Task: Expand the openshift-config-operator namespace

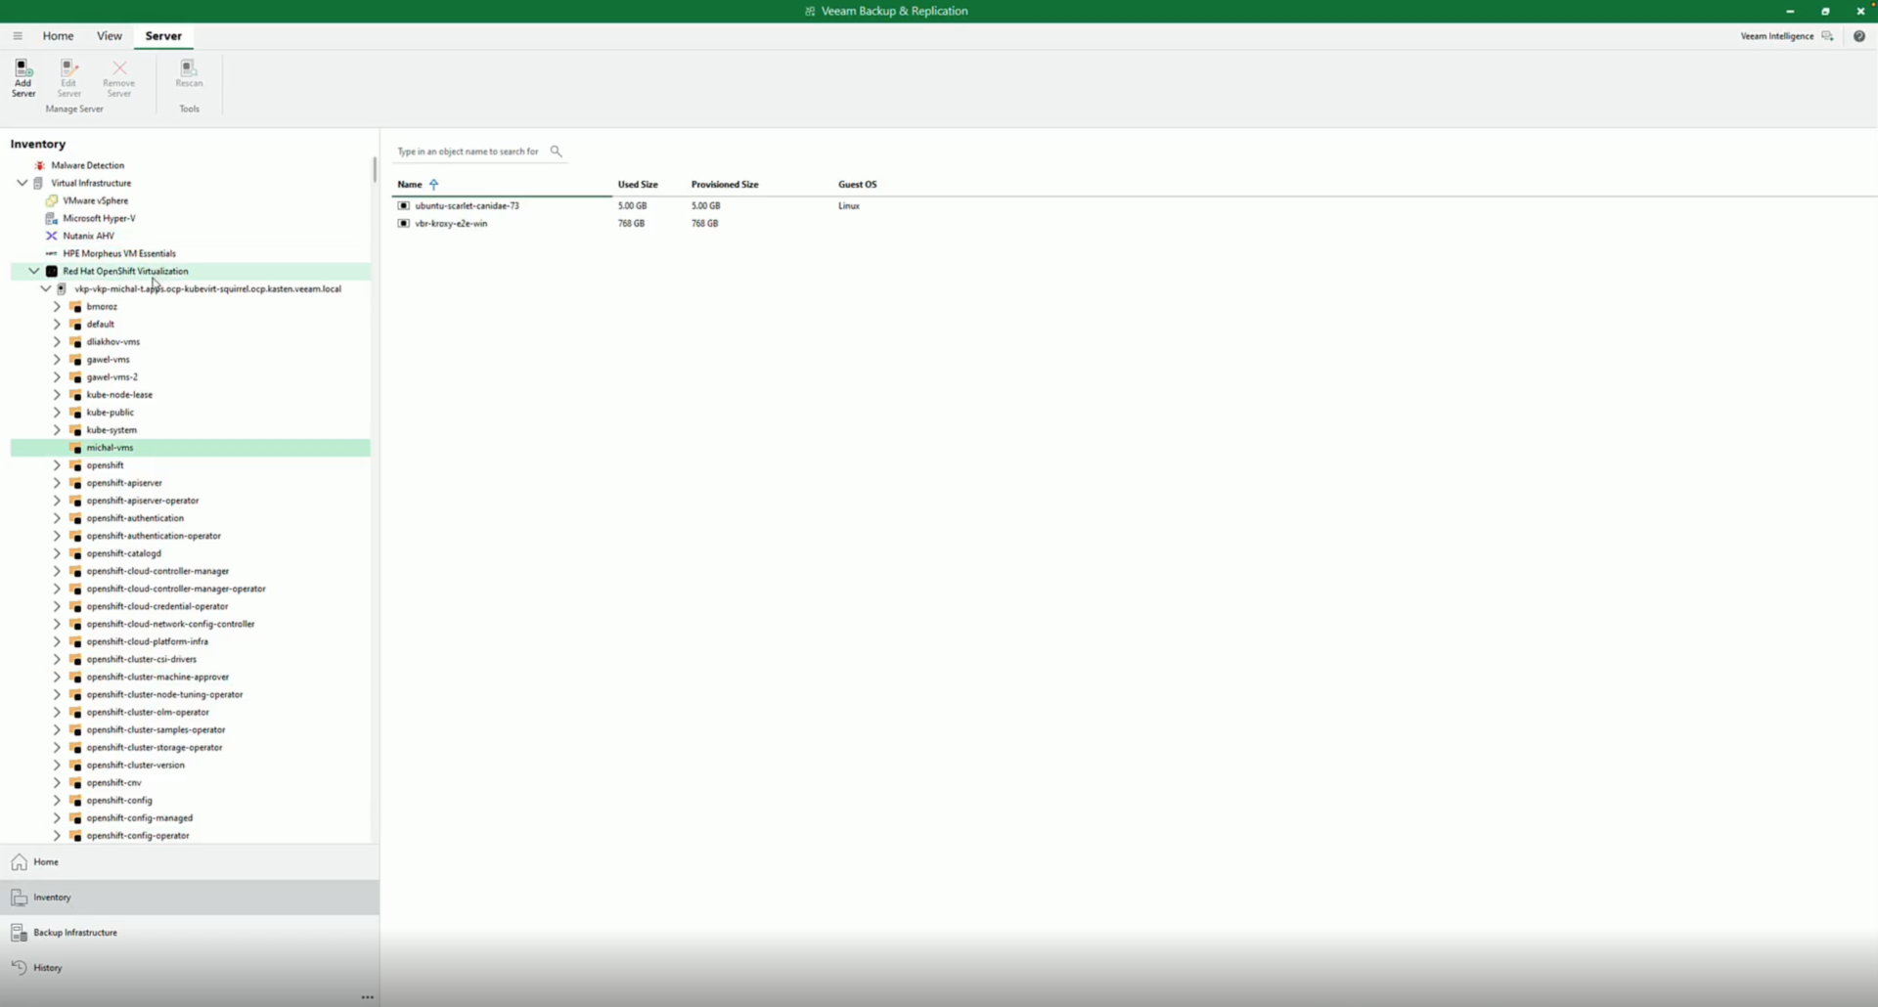Action: click(x=57, y=836)
